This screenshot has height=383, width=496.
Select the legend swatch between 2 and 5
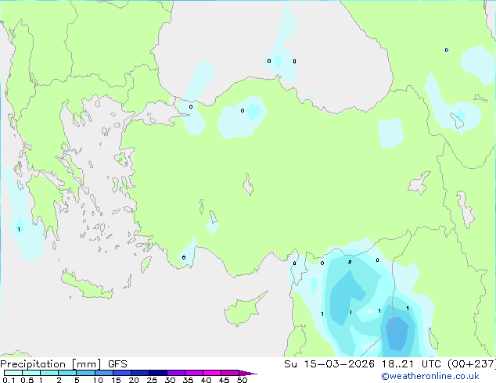click(x=67, y=373)
